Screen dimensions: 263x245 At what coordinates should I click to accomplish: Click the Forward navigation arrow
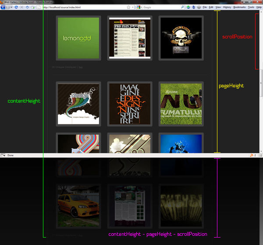pos(8,7)
